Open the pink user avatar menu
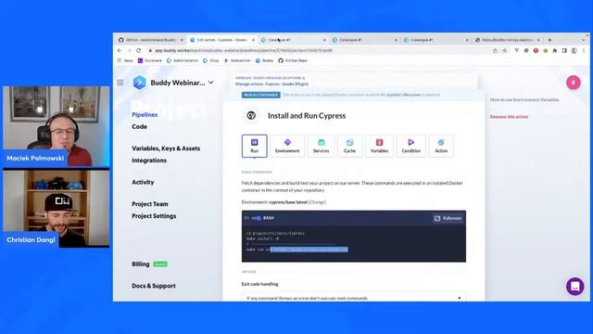 [573, 83]
